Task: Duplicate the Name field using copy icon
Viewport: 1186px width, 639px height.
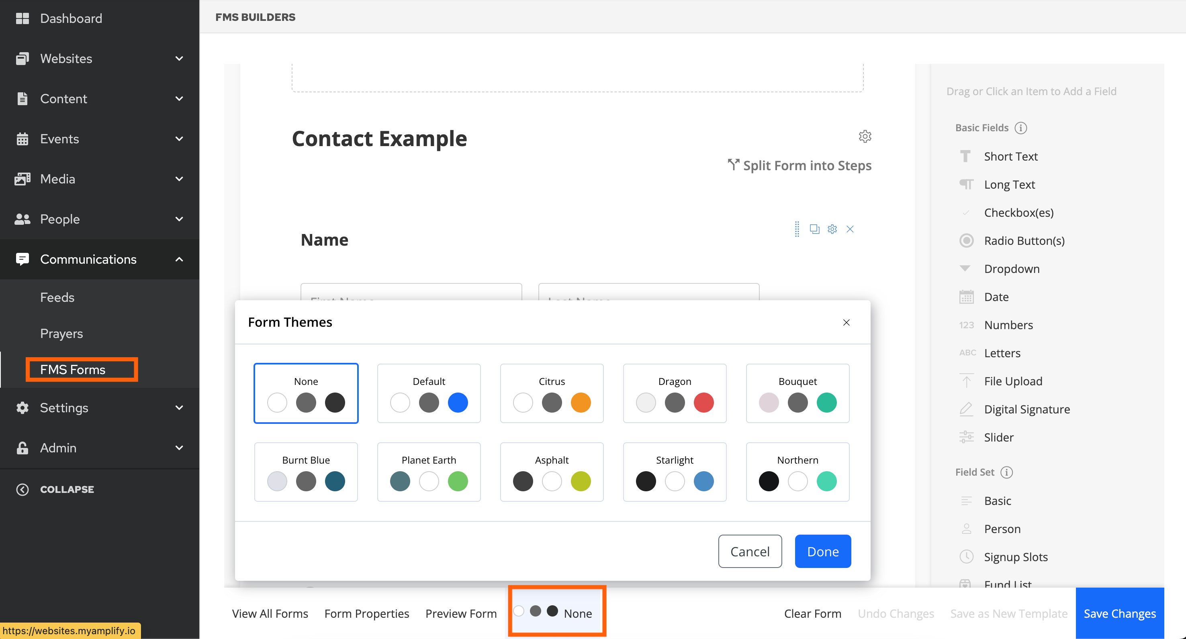Action: click(814, 229)
